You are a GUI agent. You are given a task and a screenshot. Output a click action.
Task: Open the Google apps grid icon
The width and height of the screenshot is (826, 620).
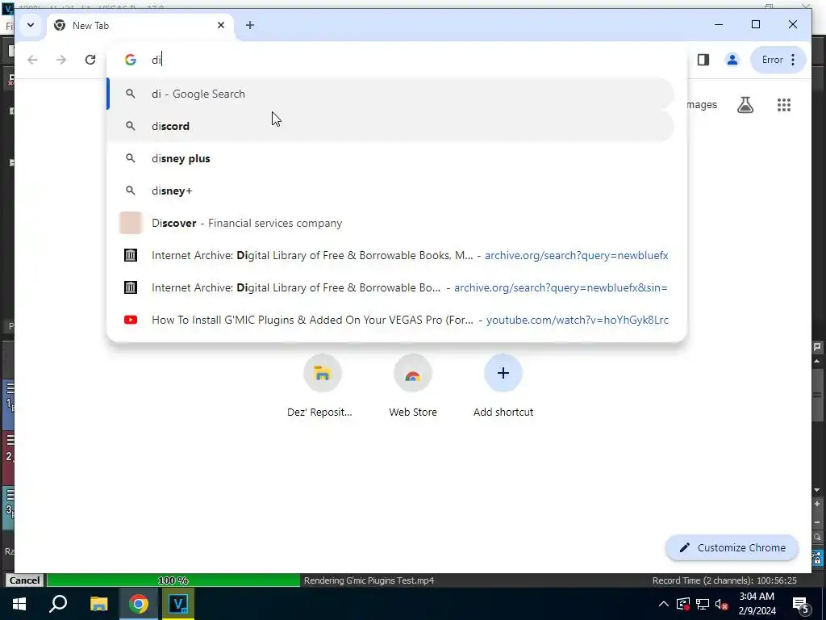click(x=783, y=105)
